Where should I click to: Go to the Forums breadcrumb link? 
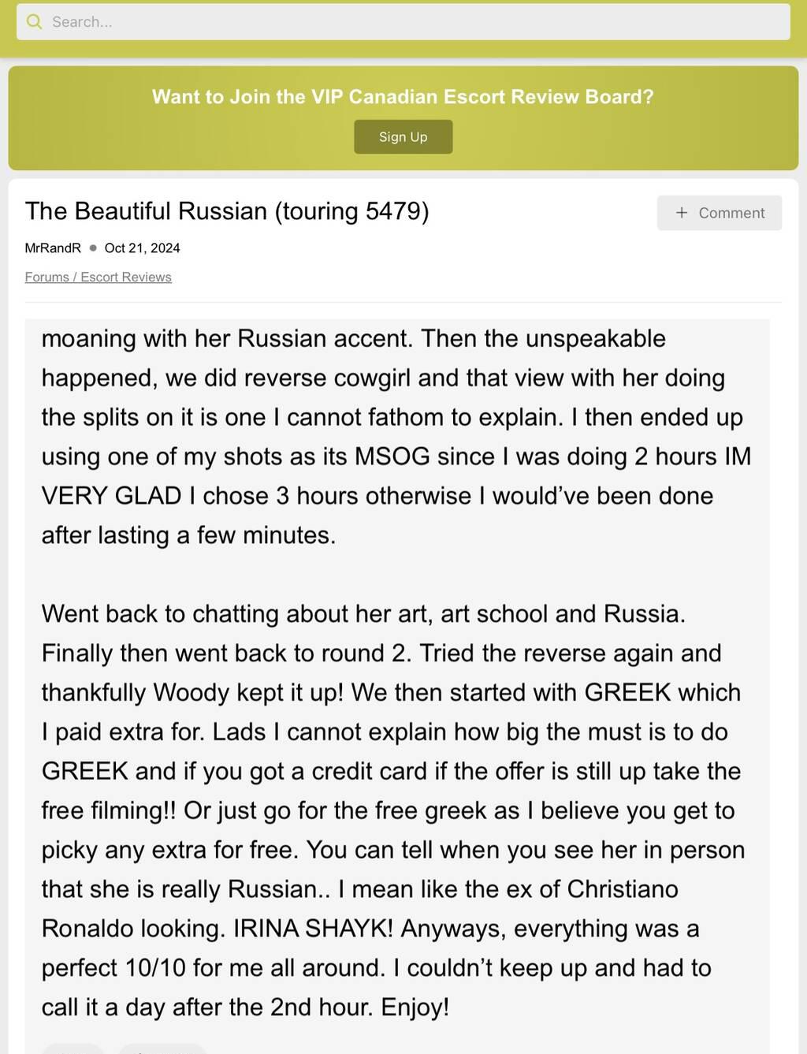(x=46, y=277)
